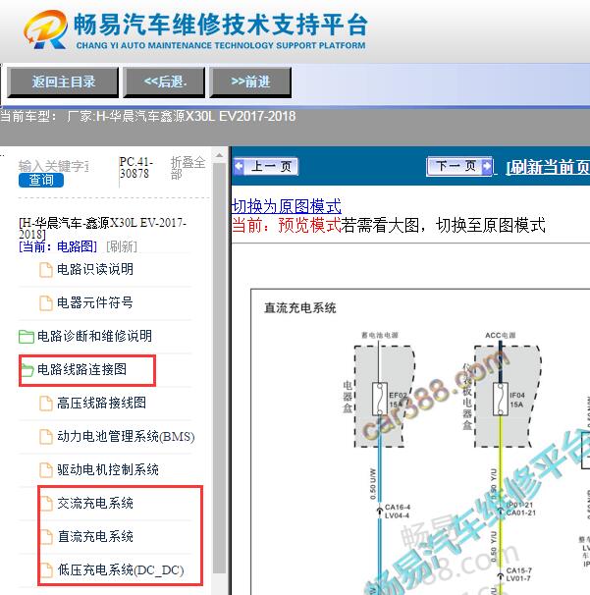Screen dimensions: 590x595
Task: Click [当前：电路图] link
Action: click(58, 246)
